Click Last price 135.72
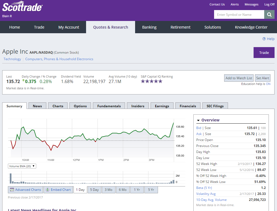The width and height of the screenshot is (277, 211). (13, 81)
